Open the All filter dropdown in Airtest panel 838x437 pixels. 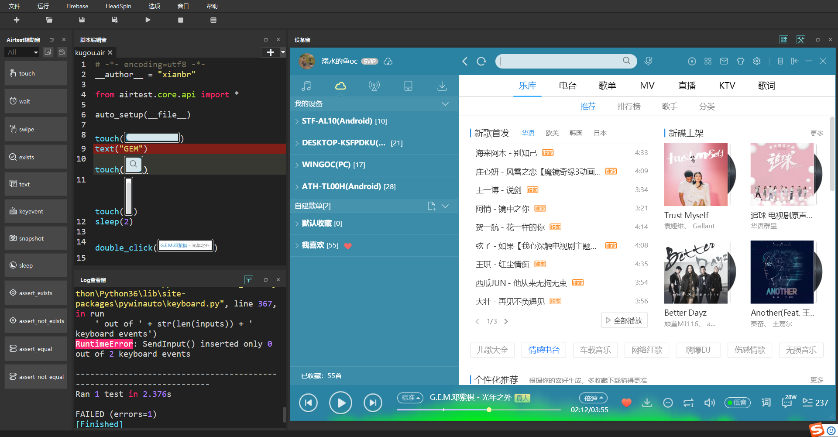click(23, 52)
